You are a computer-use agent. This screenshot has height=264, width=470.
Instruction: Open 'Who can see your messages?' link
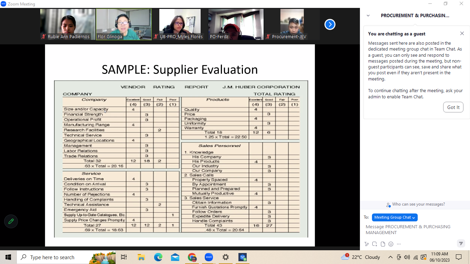click(418, 204)
